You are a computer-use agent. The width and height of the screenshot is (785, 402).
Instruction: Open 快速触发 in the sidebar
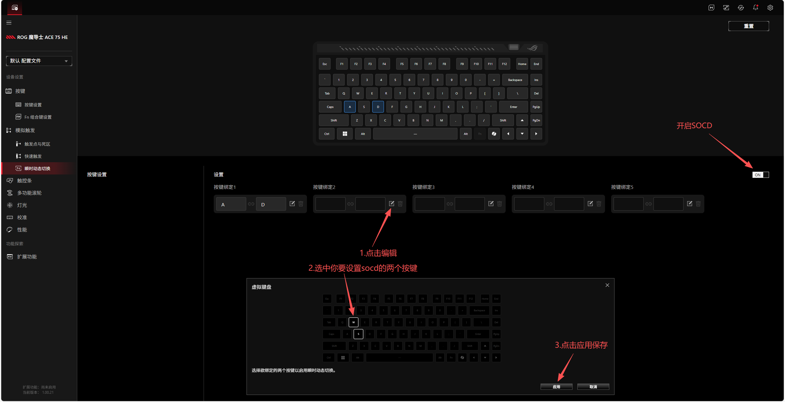click(33, 156)
